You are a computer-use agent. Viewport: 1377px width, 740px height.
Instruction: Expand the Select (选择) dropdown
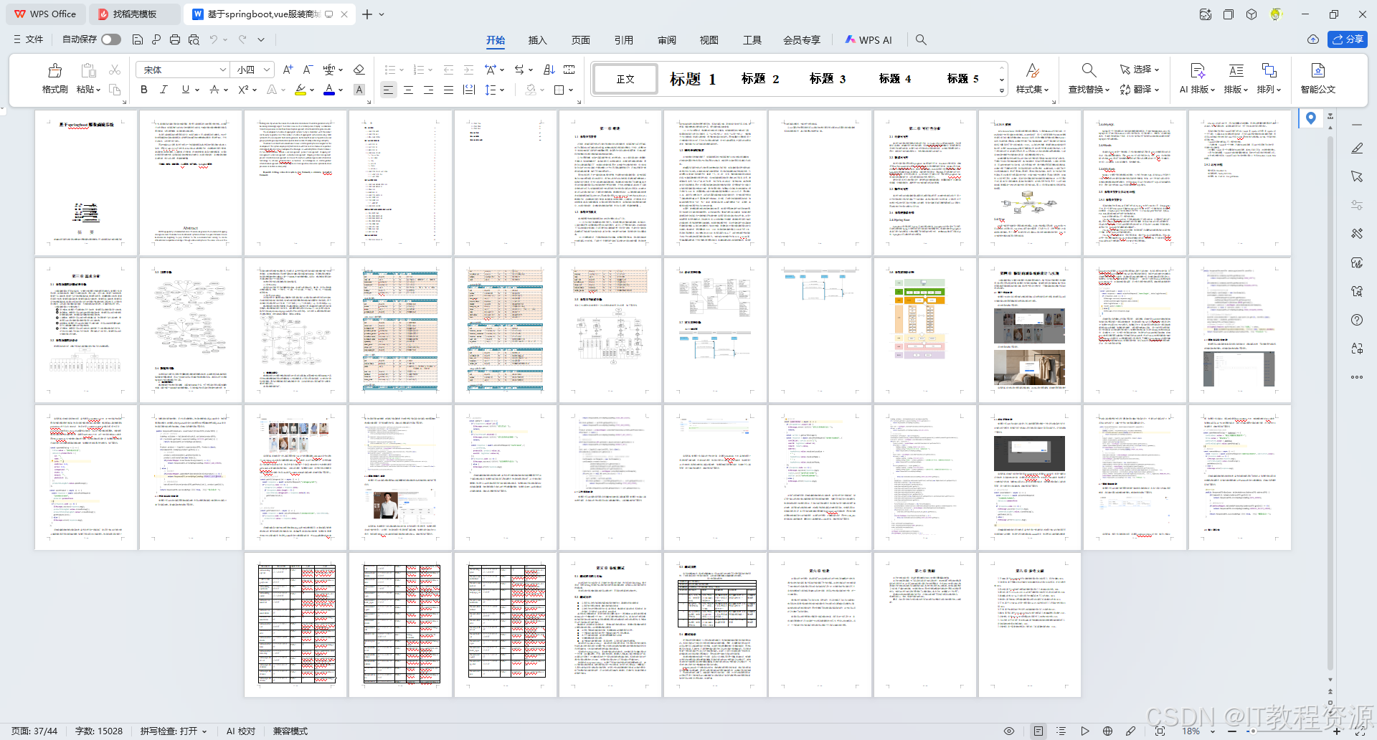[1140, 70]
